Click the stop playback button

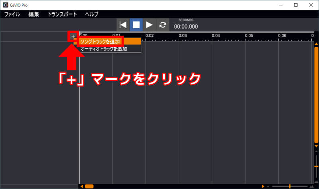[136, 25]
